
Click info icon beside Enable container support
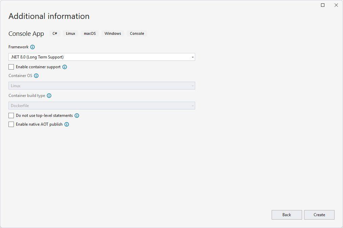pos(65,67)
